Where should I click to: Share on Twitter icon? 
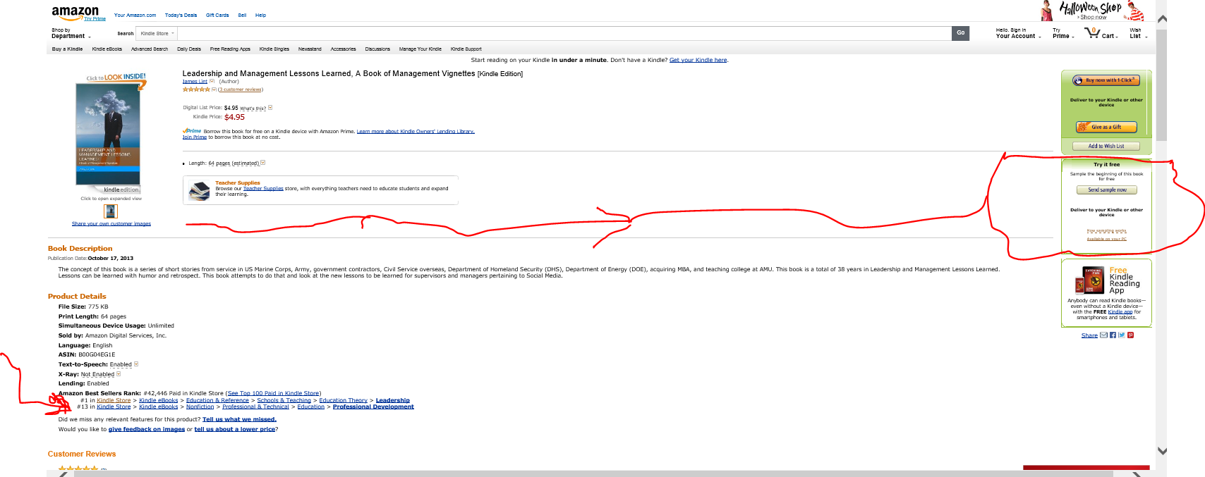click(1121, 335)
